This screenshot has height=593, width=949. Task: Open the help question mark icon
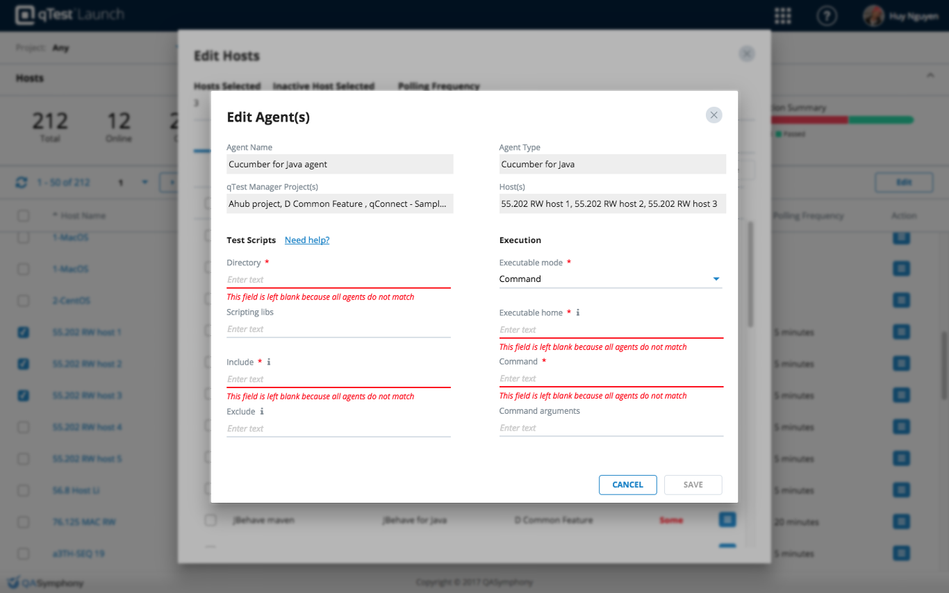click(826, 16)
